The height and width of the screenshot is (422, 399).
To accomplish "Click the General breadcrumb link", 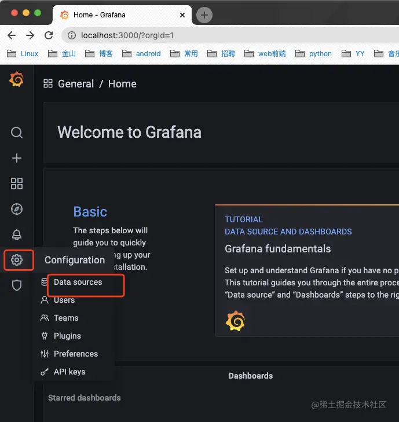I will (76, 84).
